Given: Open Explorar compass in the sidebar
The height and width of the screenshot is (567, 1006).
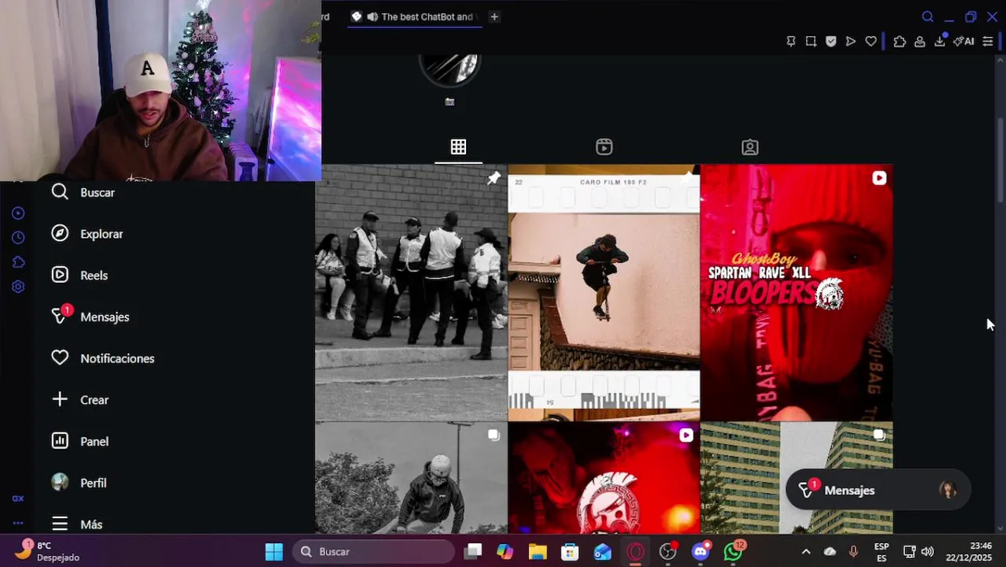Looking at the screenshot, I should click(87, 234).
